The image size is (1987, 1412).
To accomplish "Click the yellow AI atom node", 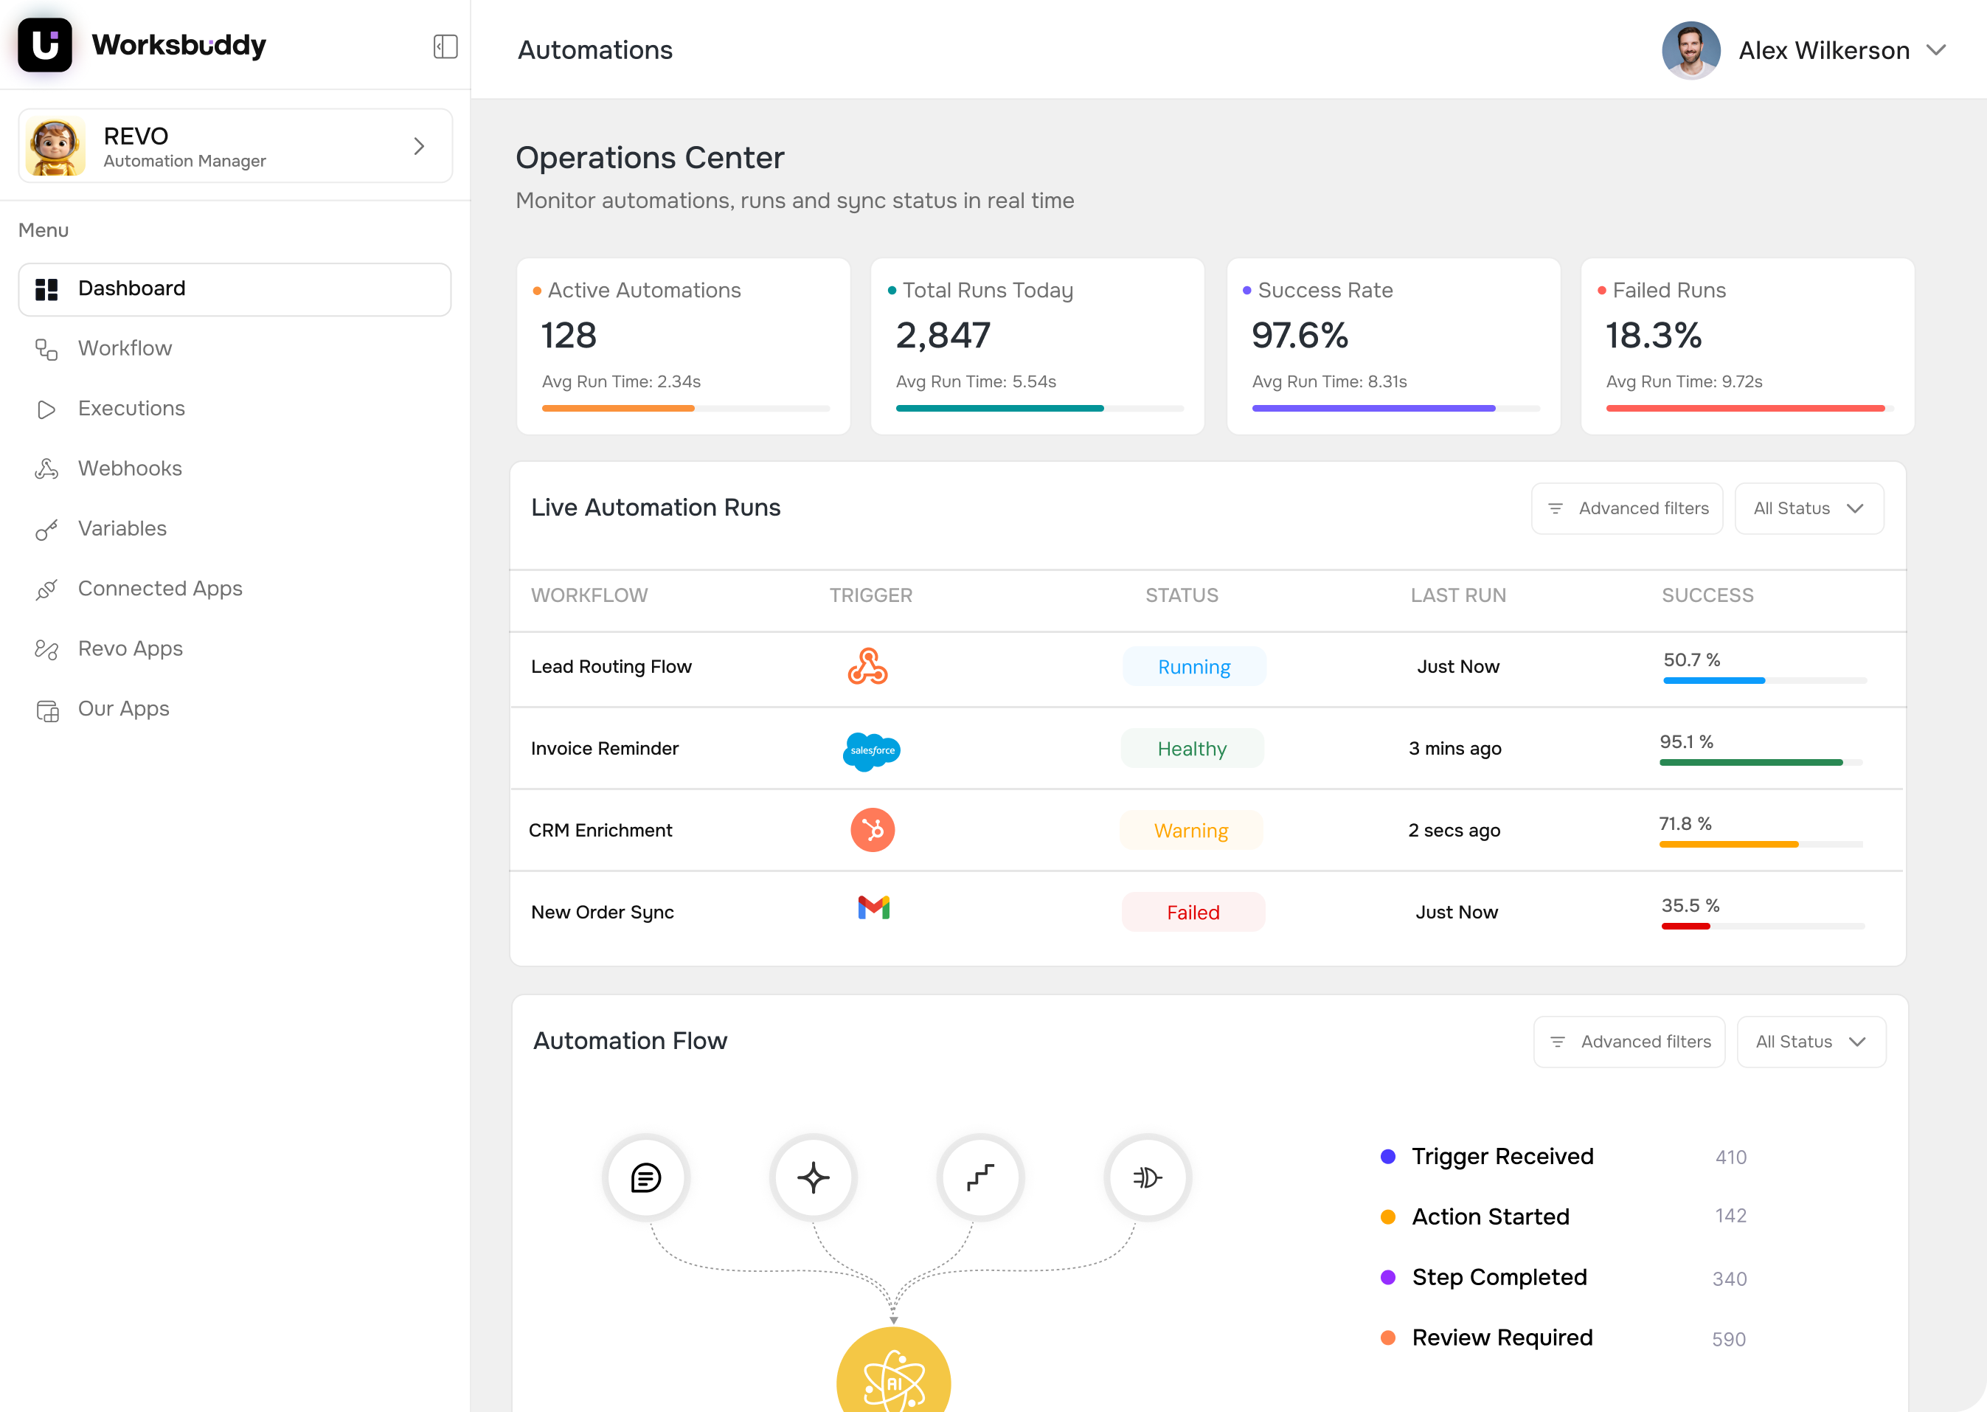I will coord(893,1369).
